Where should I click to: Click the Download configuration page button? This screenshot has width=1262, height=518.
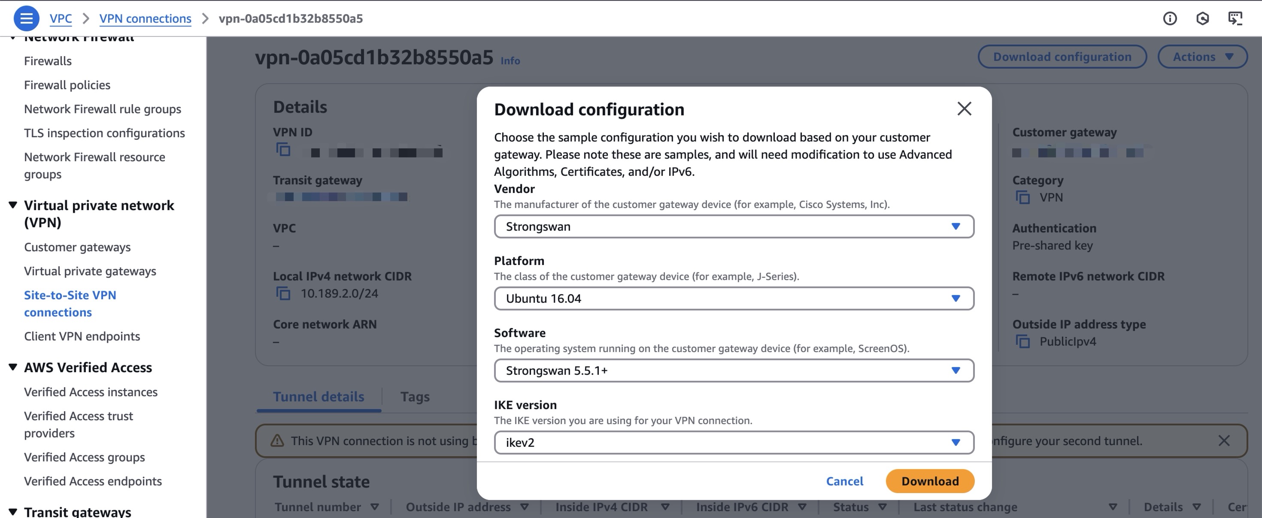1062,57
